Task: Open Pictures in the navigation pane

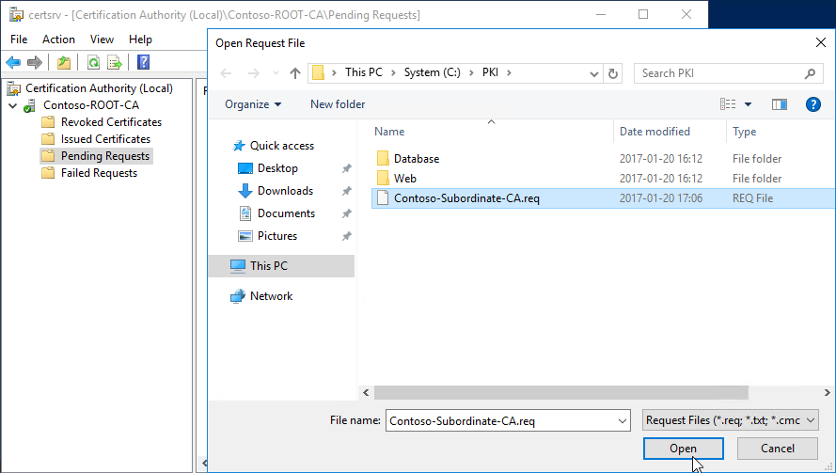Action: point(277,236)
